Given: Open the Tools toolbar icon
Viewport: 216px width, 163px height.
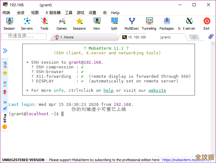Looking at the screenshot, I should 44,24.
